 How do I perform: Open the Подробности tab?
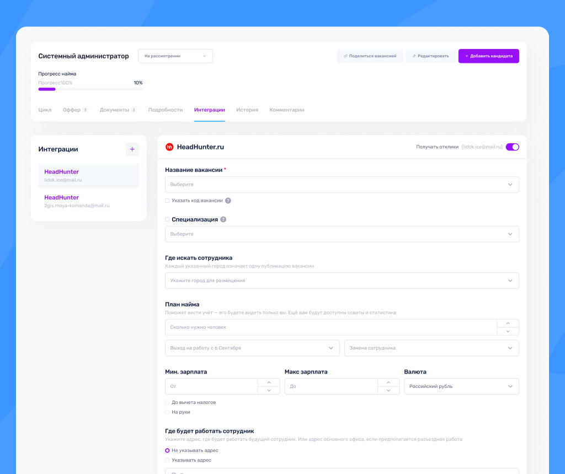166,110
